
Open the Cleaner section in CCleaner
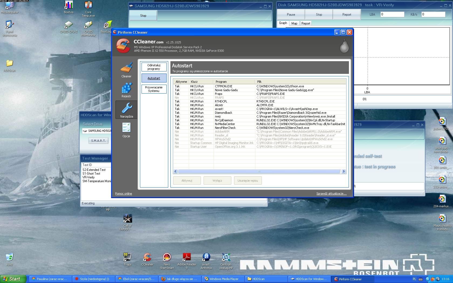(x=126, y=70)
